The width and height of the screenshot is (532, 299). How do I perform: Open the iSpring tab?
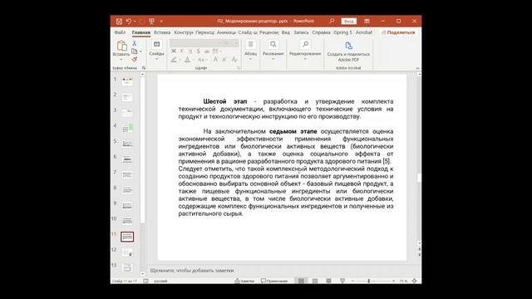pyautogui.click(x=342, y=32)
